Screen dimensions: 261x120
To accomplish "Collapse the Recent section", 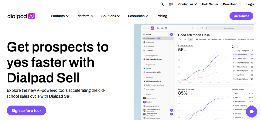I will [144, 95].
